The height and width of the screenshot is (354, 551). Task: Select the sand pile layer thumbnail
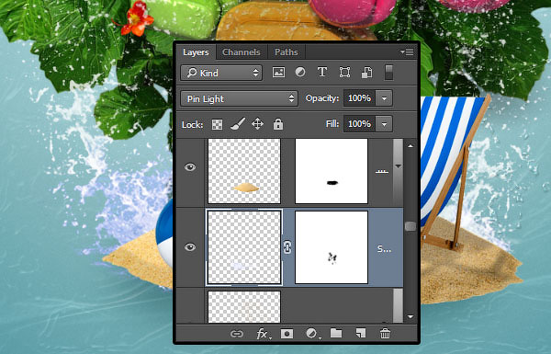pyautogui.click(x=244, y=171)
